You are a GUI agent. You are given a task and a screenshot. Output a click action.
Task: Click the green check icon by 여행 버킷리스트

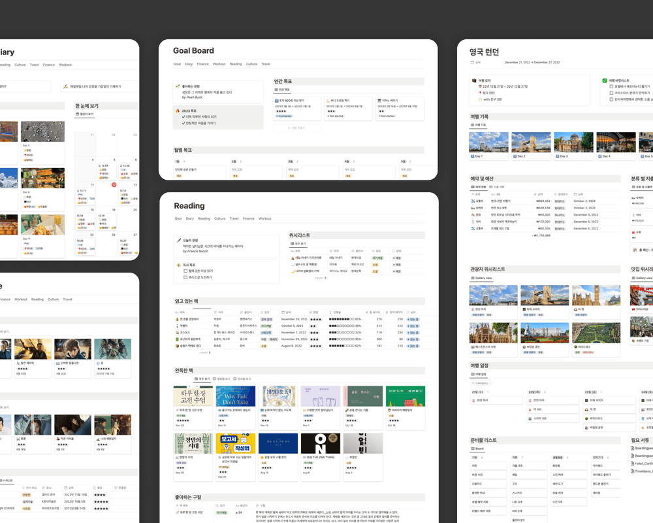tap(605, 80)
